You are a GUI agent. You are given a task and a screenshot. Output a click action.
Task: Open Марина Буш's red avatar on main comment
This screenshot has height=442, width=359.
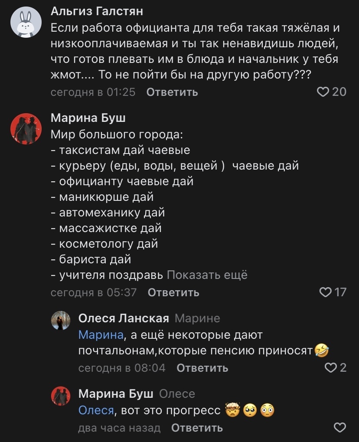26,129
